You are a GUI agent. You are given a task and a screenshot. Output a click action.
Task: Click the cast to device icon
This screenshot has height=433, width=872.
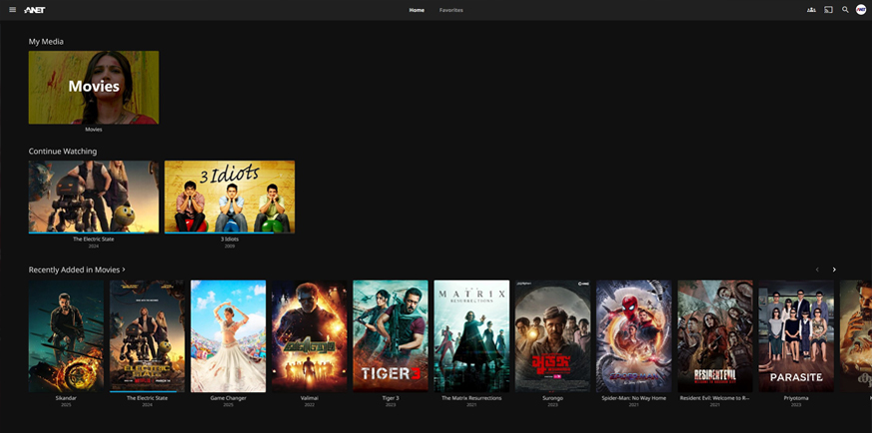(x=828, y=10)
